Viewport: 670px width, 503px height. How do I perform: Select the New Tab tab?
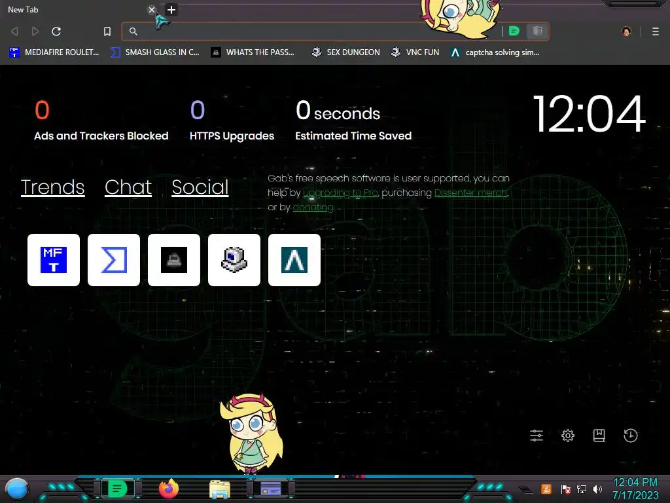(77, 9)
